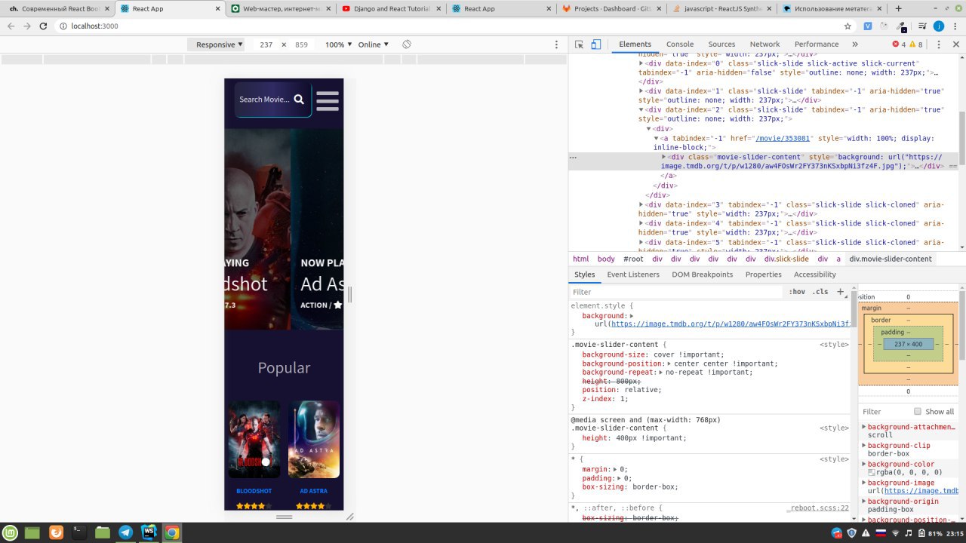The image size is (966, 543).
Task: Click the Ad Astra poster thumbnail
Action: pos(314,439)
